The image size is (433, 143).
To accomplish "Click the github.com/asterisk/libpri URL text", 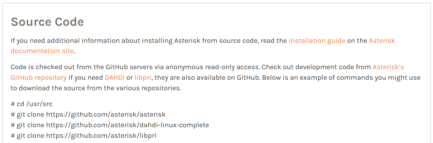I will (101, 136).
